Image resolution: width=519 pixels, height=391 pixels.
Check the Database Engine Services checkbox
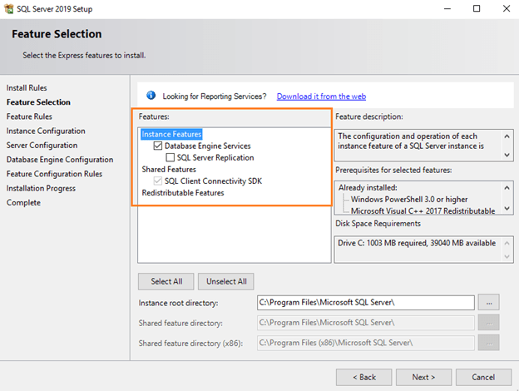pos(158,146)
